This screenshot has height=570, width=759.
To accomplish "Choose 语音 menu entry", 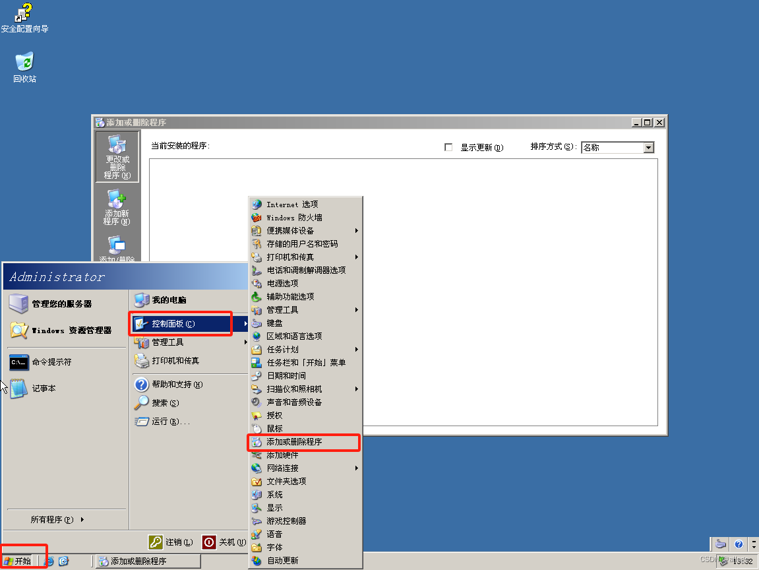I will [305, 534].
